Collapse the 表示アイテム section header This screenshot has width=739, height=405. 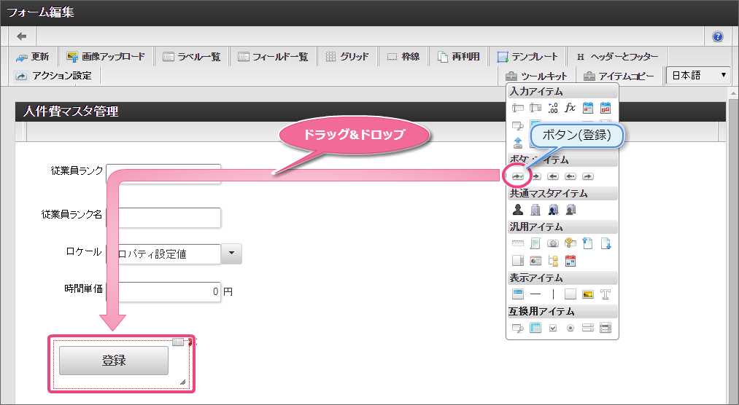click(x=562, y=278)
